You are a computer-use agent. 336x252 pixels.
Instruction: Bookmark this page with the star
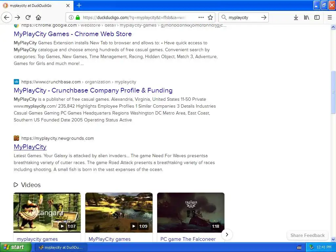coord(210,17)
